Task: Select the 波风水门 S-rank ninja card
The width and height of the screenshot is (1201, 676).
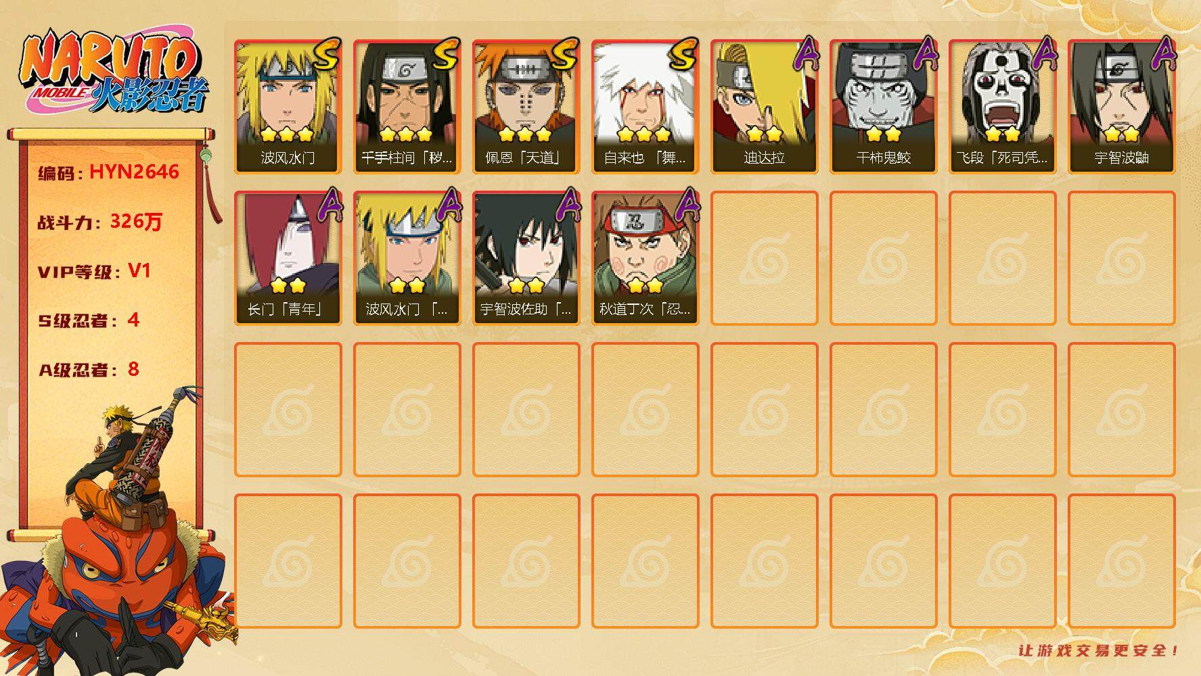Action: [288, 107]
